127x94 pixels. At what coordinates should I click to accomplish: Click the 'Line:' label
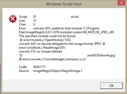pyautogui.click(x=22, y=21)
